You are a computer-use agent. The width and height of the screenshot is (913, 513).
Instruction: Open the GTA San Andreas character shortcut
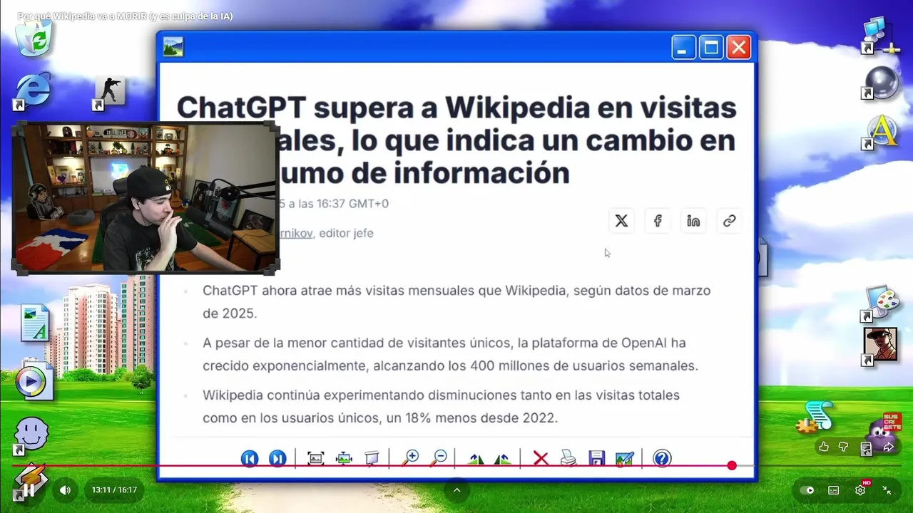pyautogui.click(x=880, y=346)
